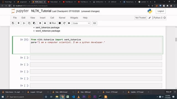Move selected cell down with the arrow
Image resolution: width=177 pixels, height=99 pixels.
pos(45,23)
